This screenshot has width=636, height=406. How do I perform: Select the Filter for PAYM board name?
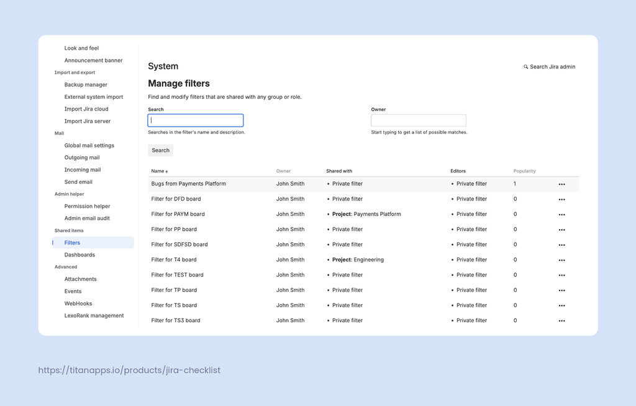[x=178, y=214]
